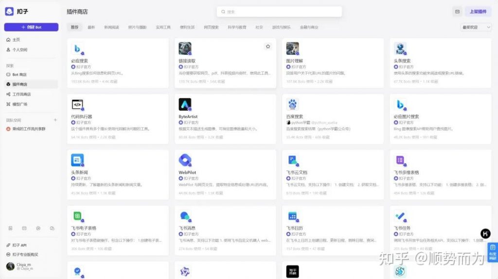Open the 飞书日历 plugin title
The image size is (498, 279).
(294, 228)
